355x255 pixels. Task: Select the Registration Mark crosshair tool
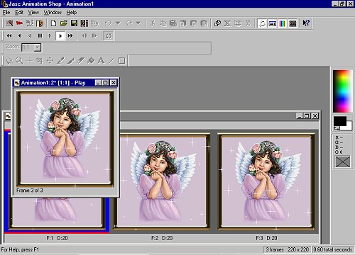(x=30, y=61)
